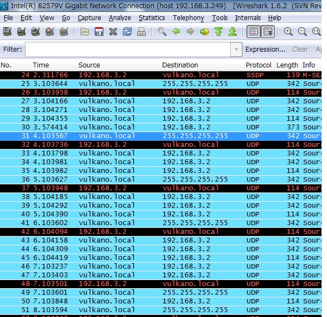327x317 pixels.
Task: Select packet 48 at time 7.103501
Action: point(161,284)
